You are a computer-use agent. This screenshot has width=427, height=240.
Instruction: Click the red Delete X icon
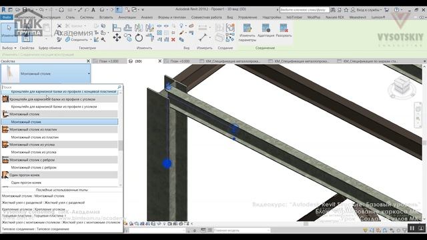tap(173, 40)
